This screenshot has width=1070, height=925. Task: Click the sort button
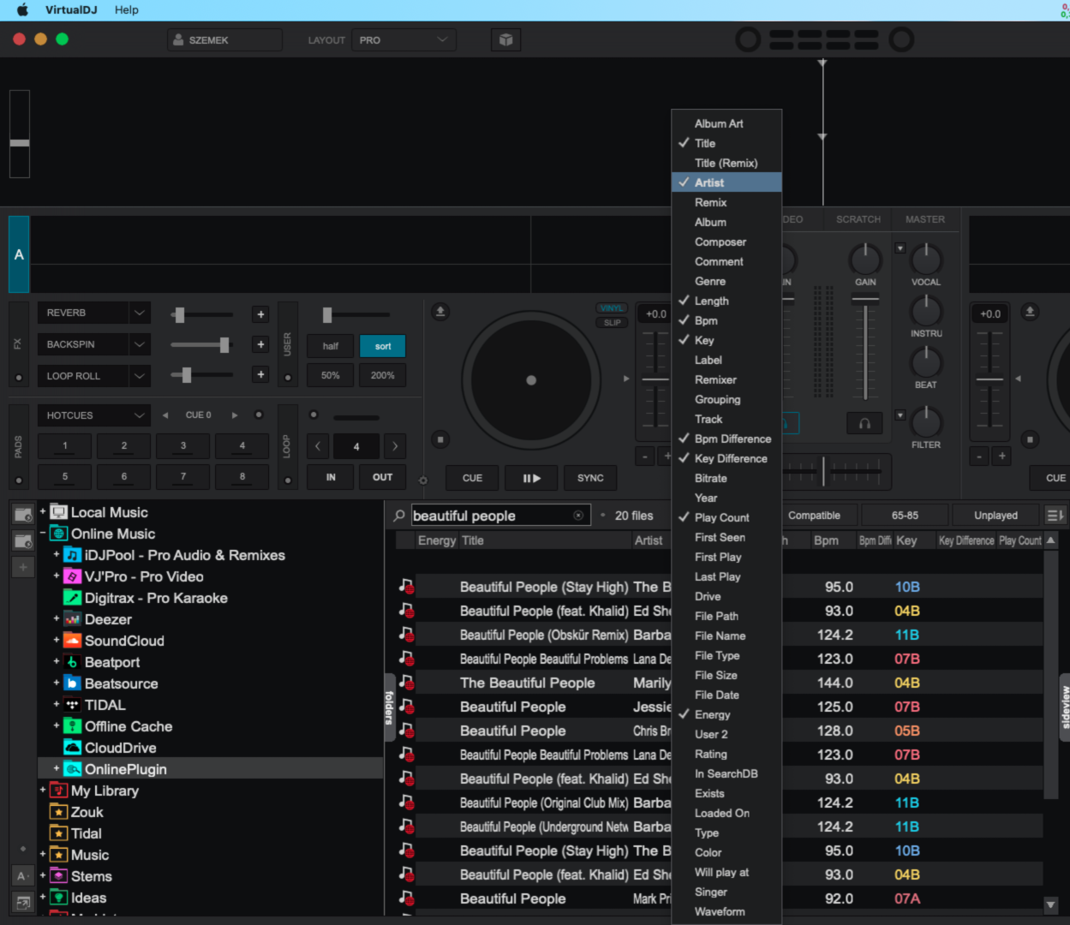[383, 346]
